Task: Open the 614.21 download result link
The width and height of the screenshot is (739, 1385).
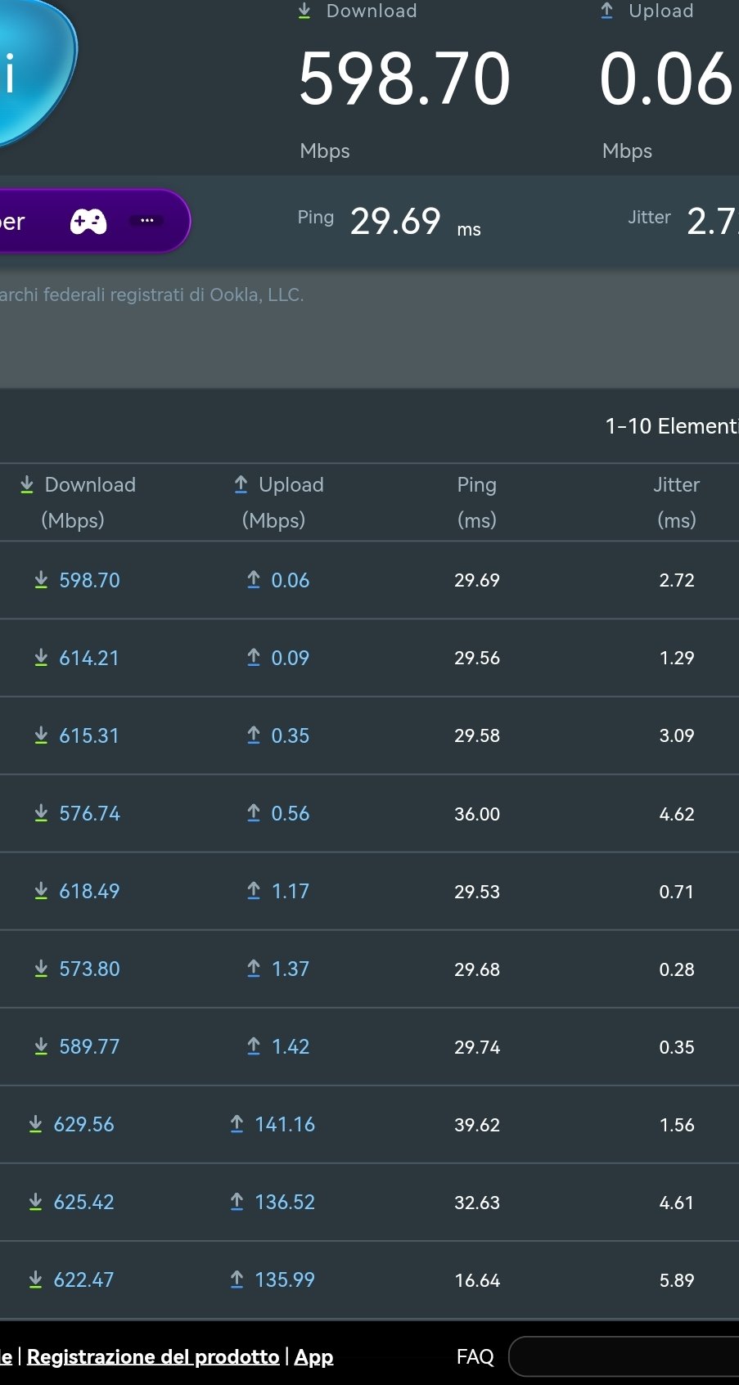Action: coord(89,658)
